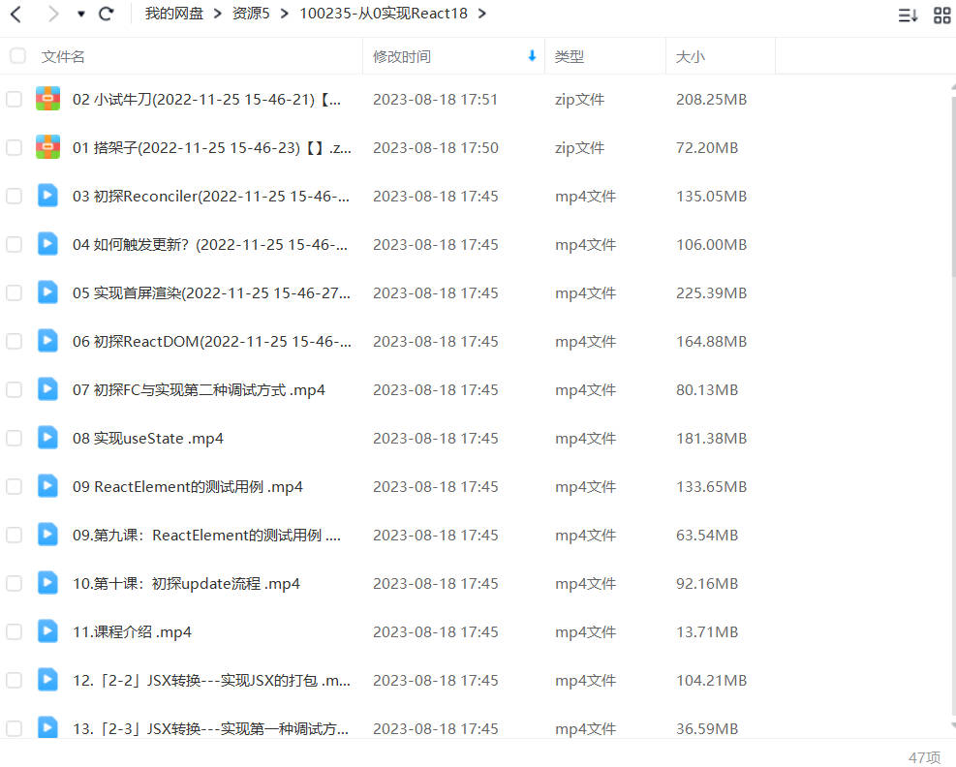
Task: Select 12.「2-2」JSX转换---实现JSX的打包
Action: pyautogui.click(x=211, y=681)
